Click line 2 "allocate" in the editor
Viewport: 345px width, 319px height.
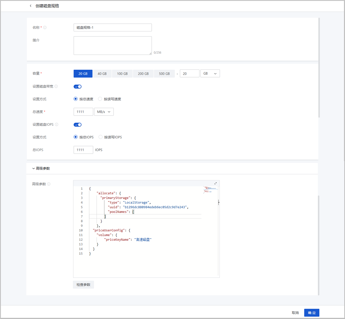(x=106, y=193)
